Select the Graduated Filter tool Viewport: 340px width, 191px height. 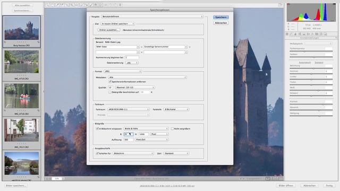tap(96, 5)
